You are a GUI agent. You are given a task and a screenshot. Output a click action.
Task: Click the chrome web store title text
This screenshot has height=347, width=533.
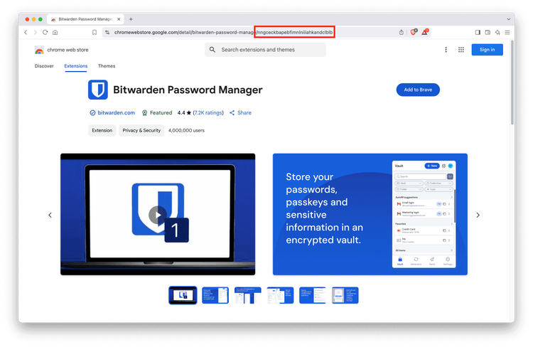click(x=68, y=50)
